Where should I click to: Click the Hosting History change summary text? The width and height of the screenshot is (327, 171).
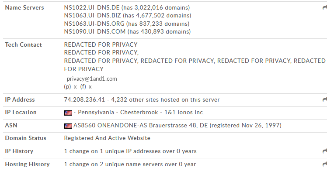(x=130, y=164)
